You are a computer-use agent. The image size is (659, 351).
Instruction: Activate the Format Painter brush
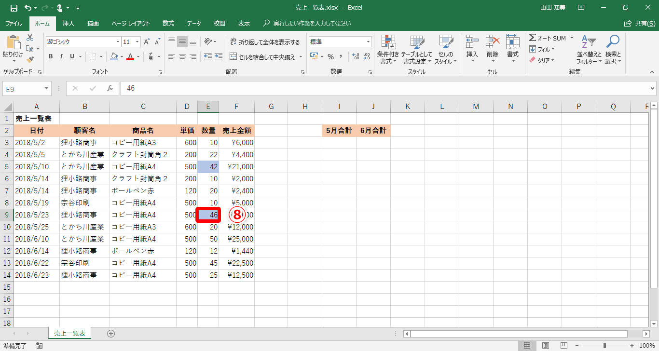pos(30,60)
